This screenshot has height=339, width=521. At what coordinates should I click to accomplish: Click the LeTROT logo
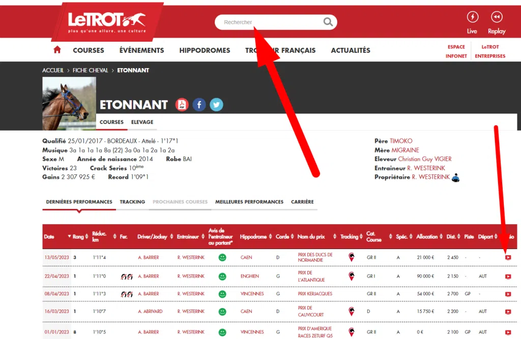coord(107,22)
